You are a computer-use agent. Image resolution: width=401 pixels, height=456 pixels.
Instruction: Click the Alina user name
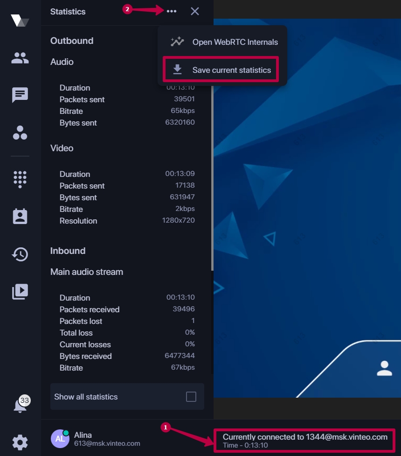(x=83, y=435)
